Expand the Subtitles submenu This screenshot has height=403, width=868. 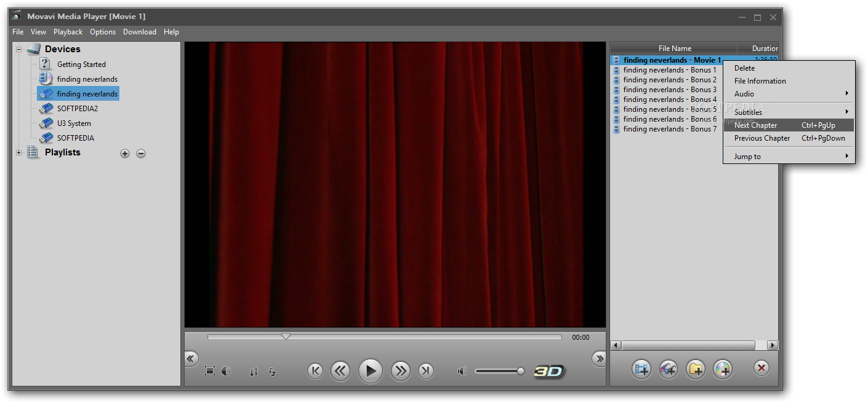point(789,112)
